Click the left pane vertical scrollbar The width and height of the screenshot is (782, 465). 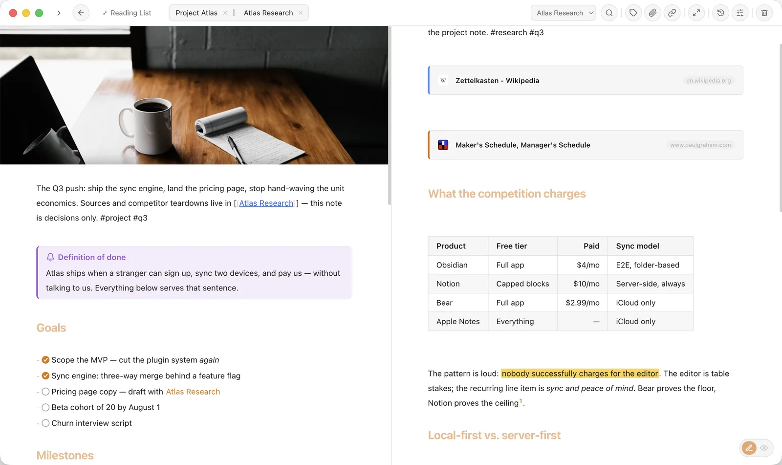(390, 115)
